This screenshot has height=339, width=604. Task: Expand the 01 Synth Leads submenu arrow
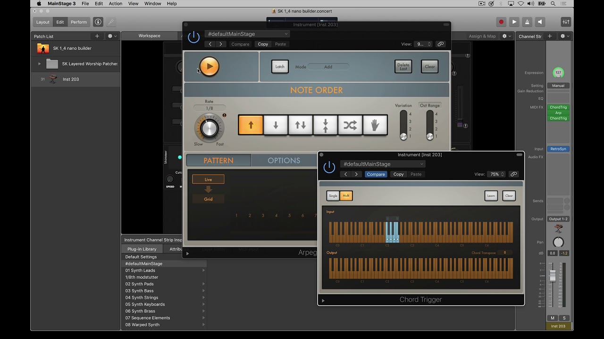(203, 270)
